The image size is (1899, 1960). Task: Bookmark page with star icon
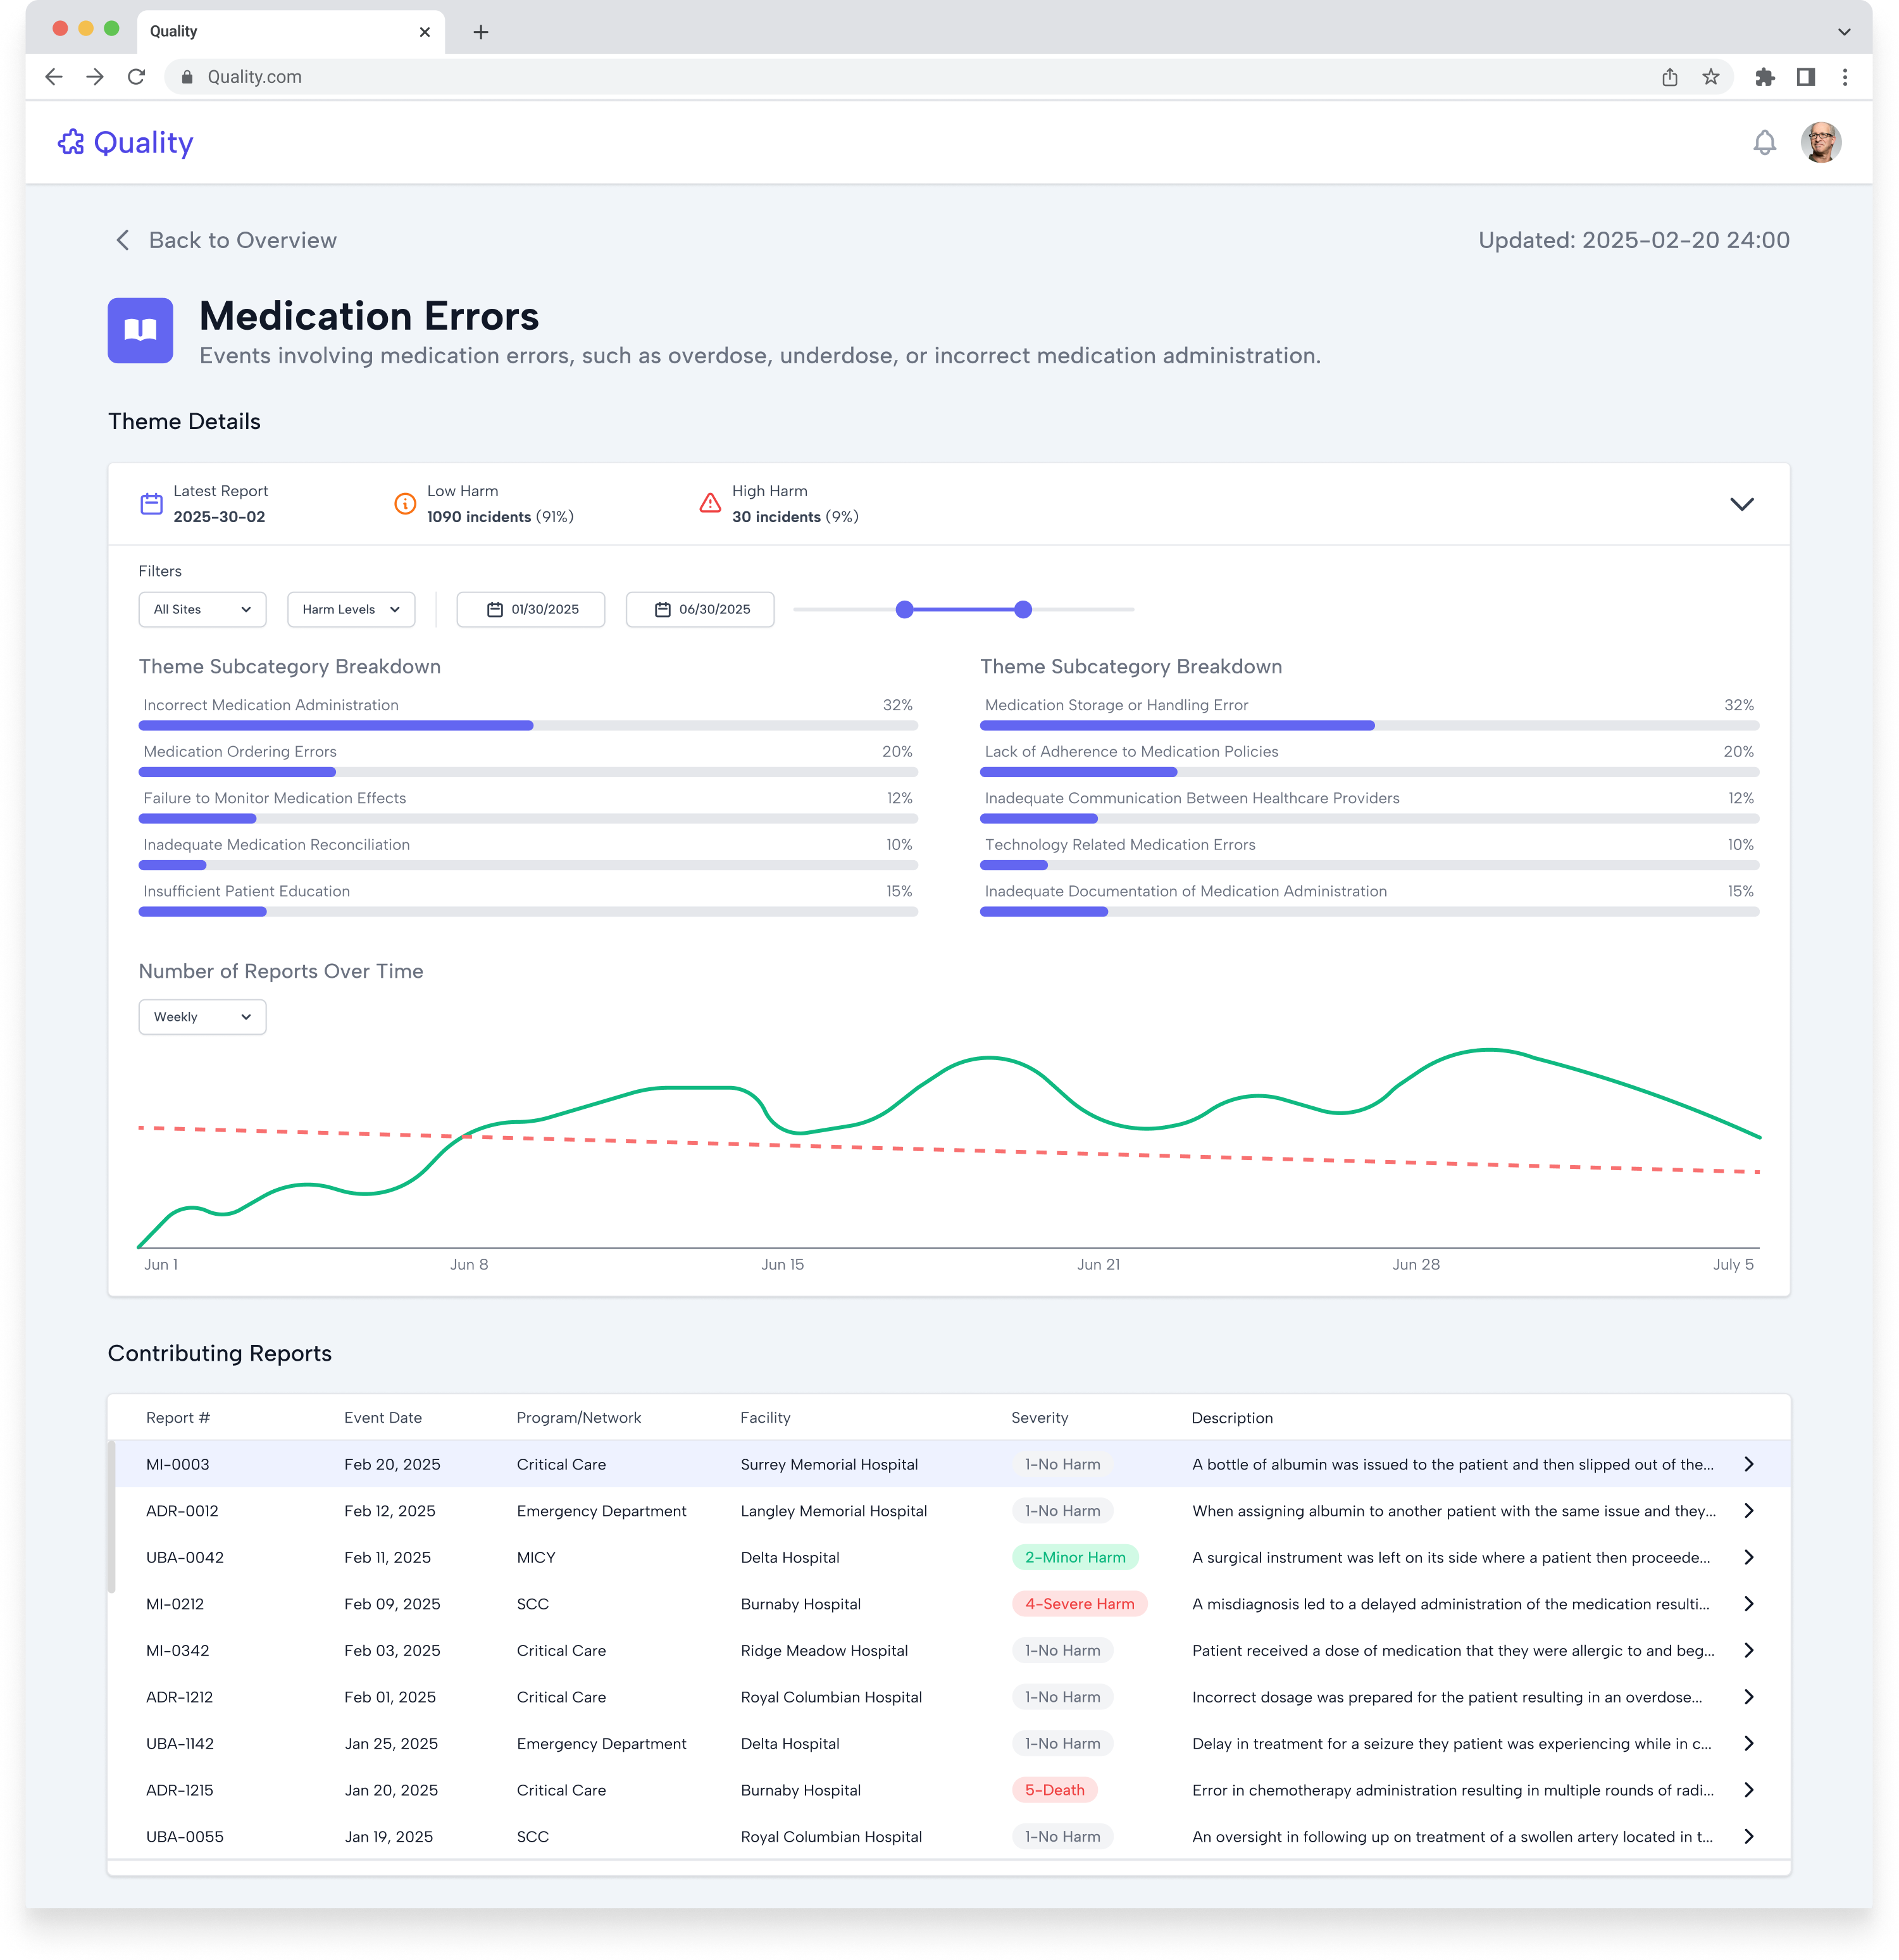(x=1711, y=77)
